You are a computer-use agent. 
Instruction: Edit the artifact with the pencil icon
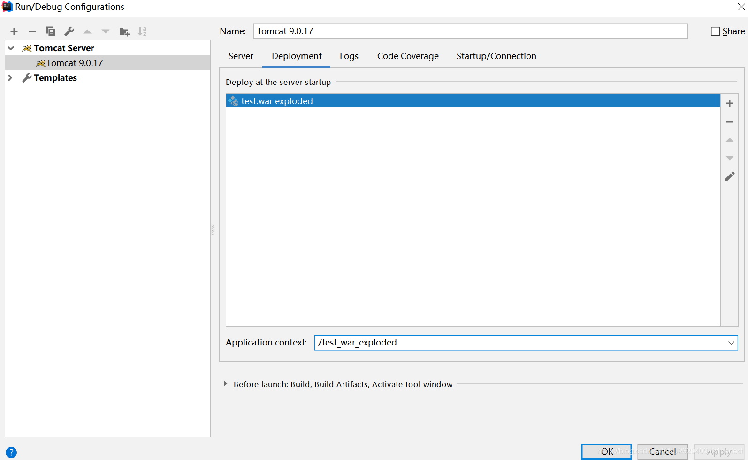[x=730, y=176]
